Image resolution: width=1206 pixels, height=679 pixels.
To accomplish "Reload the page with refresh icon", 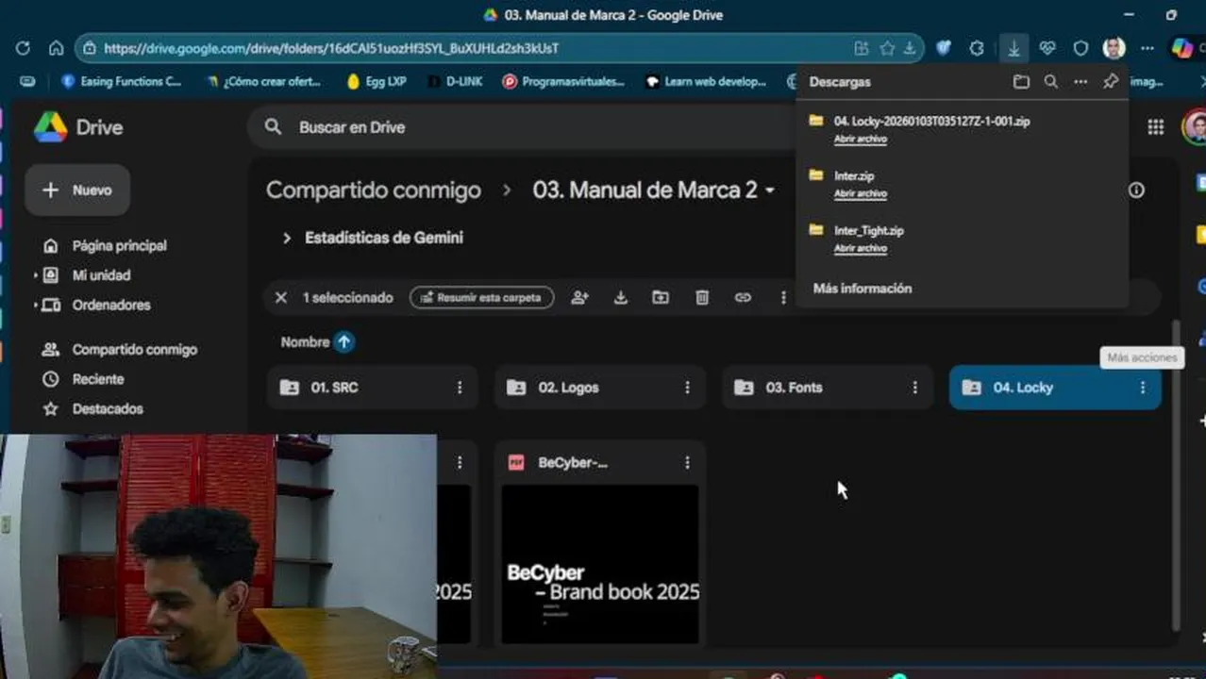I will [23, 48].
